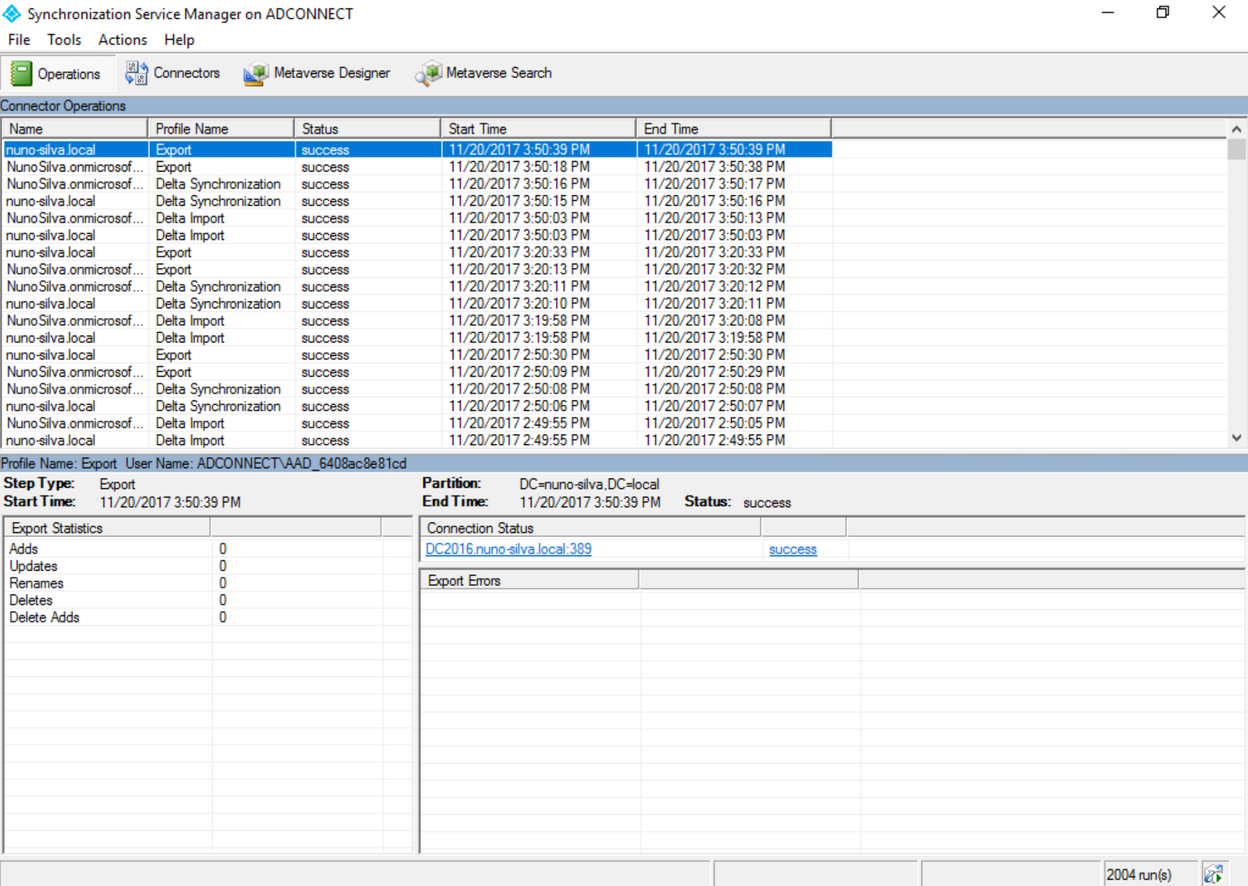Select the Export run started 2:50:09 PM

coord(417,372)
